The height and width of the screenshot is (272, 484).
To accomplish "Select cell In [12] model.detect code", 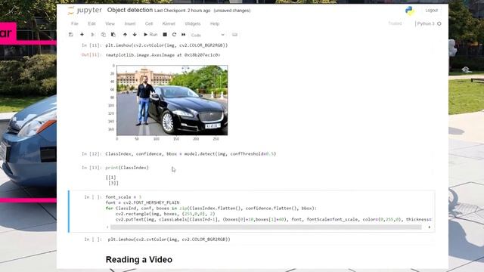I will click(191, 153).
